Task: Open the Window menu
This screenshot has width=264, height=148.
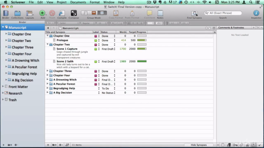Action: point(109,2)
